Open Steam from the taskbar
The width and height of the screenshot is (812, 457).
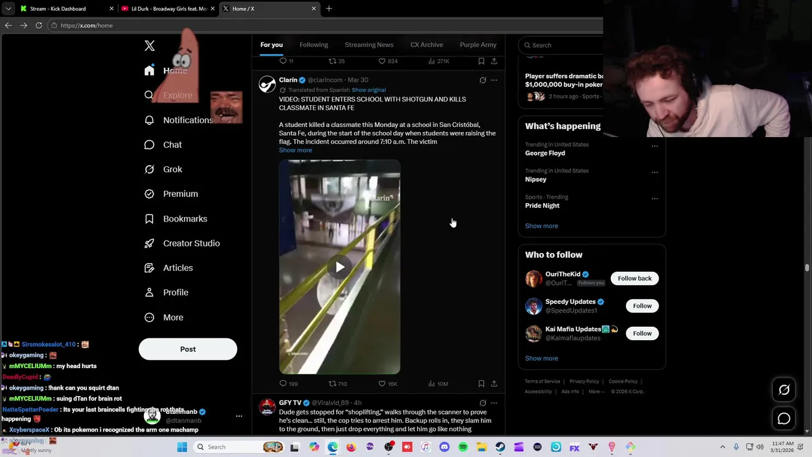tap(500, 447)
